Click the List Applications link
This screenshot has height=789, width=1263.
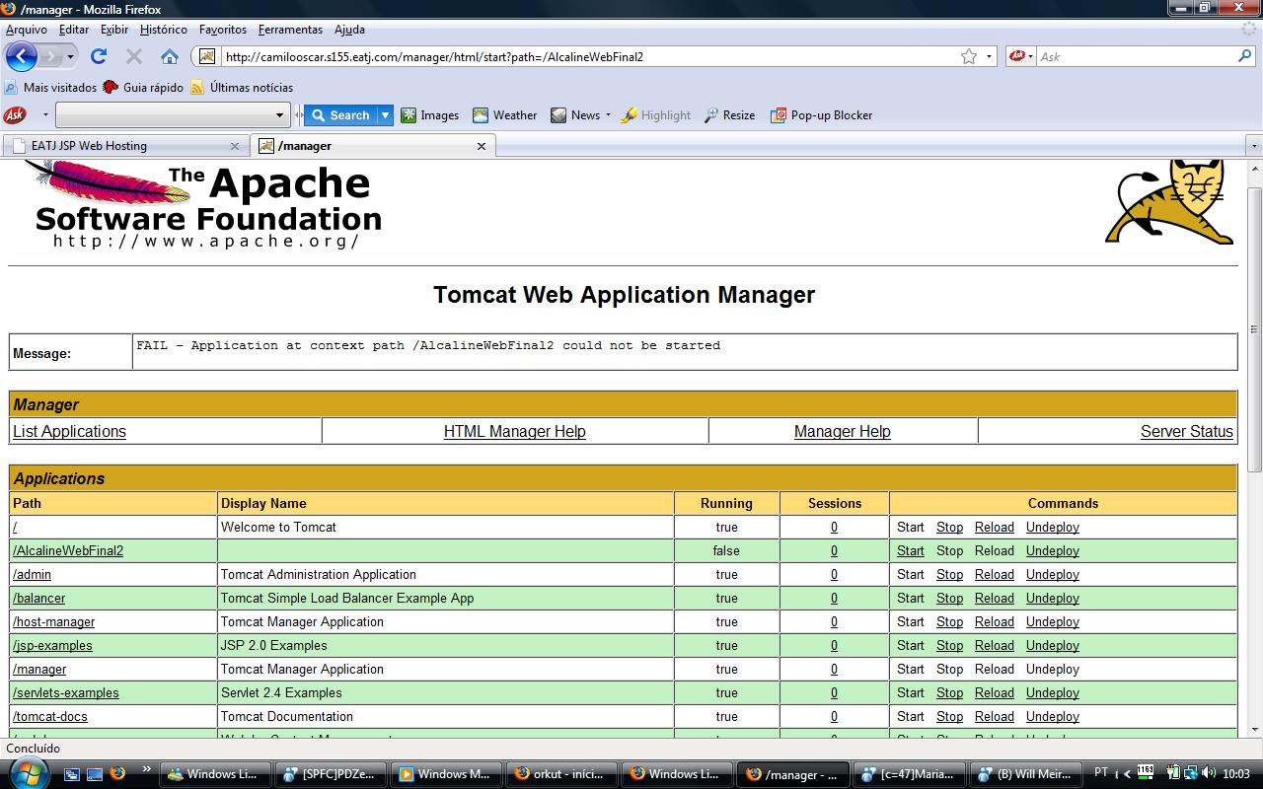pyautogui.click(x=69, y=431)
